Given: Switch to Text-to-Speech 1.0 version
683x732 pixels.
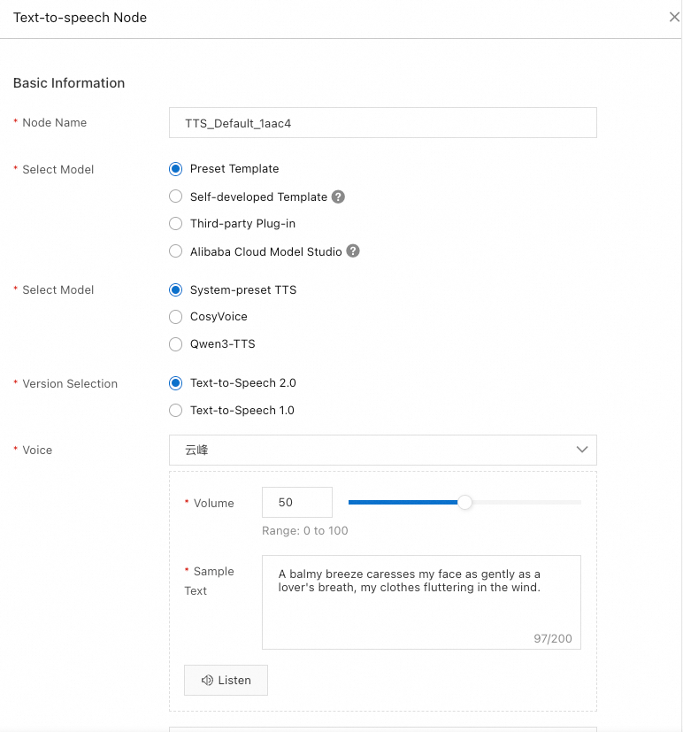Looking at the screenshot, I should coord(175,411).
